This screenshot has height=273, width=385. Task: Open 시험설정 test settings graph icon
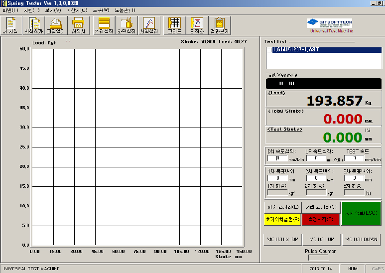[x=149, y=25]
